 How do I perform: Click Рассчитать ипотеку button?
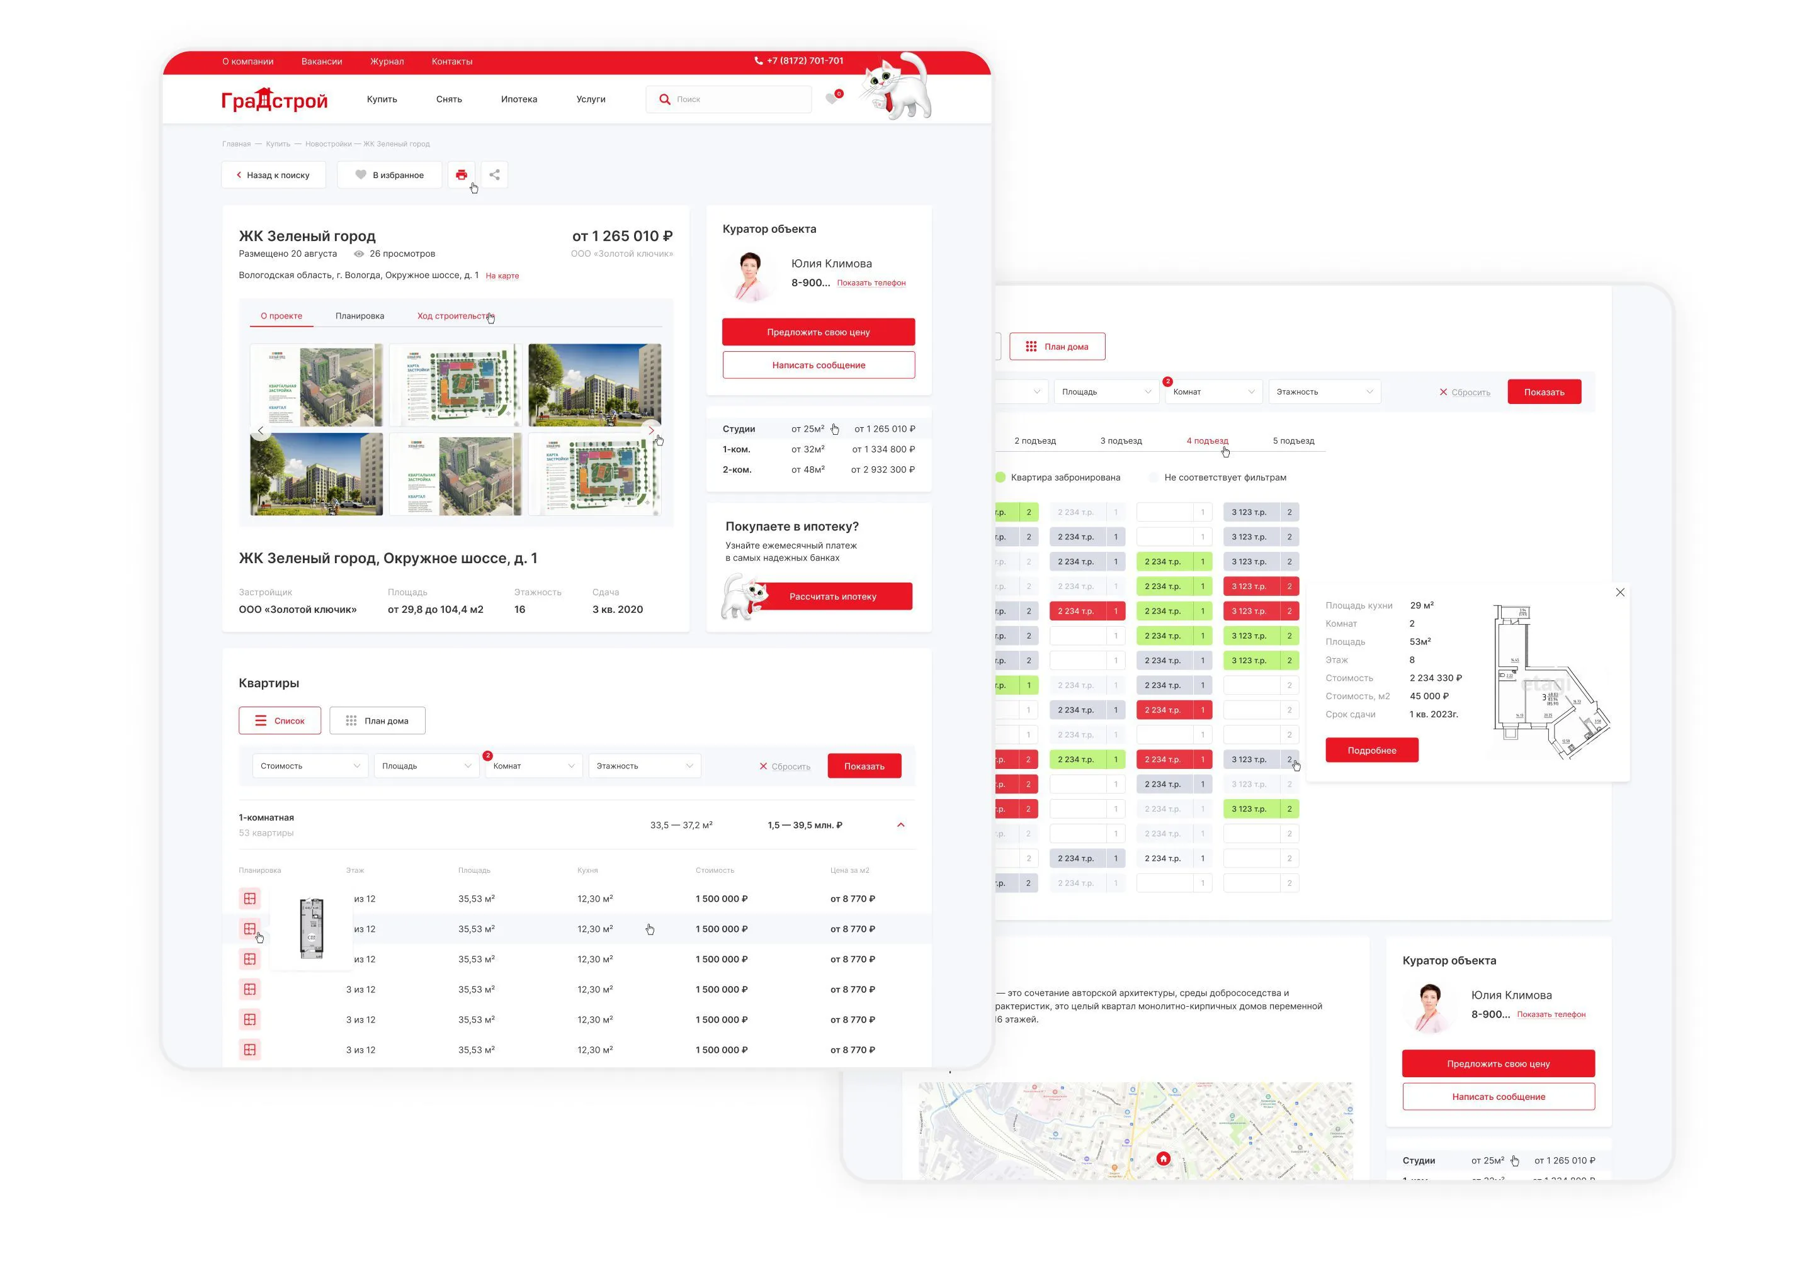point(832,597)
